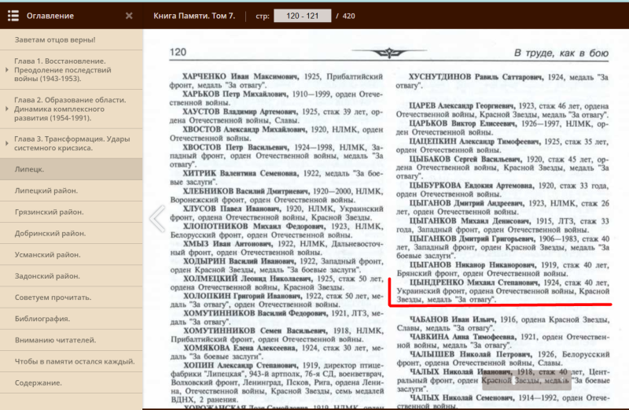629x410 pixels.
Task: Open Глава 2. Образование области section
Action: 70,109
